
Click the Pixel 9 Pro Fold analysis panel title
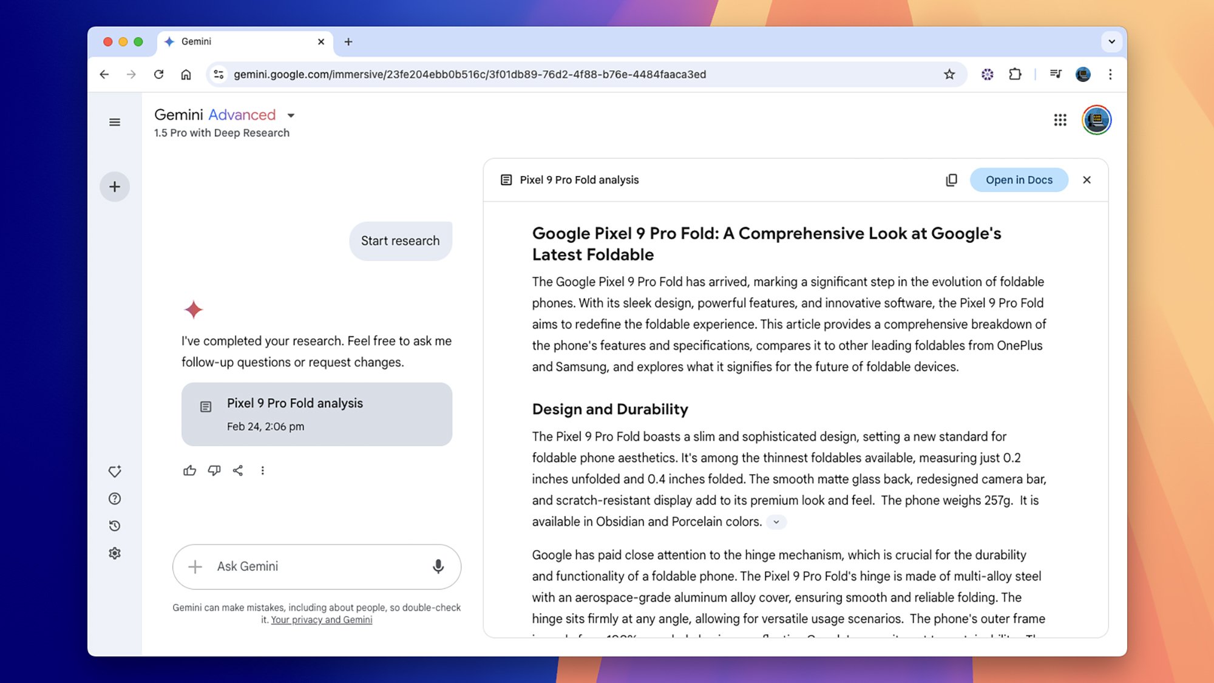tap(579, 180)
